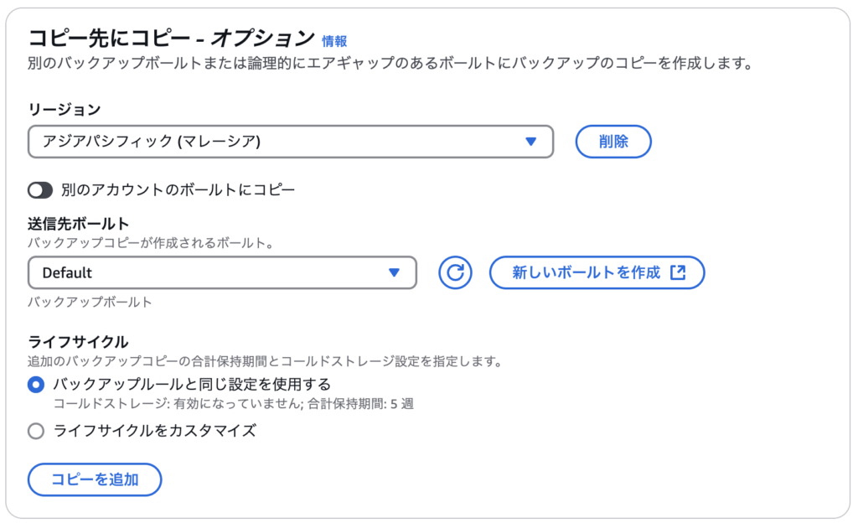Click the コピーを追加 button
This screenshot has width=858, height=523.
click(x=95, y=479)
